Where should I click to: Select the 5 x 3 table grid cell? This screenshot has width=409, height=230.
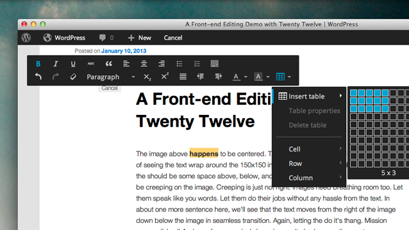point(385,109)
